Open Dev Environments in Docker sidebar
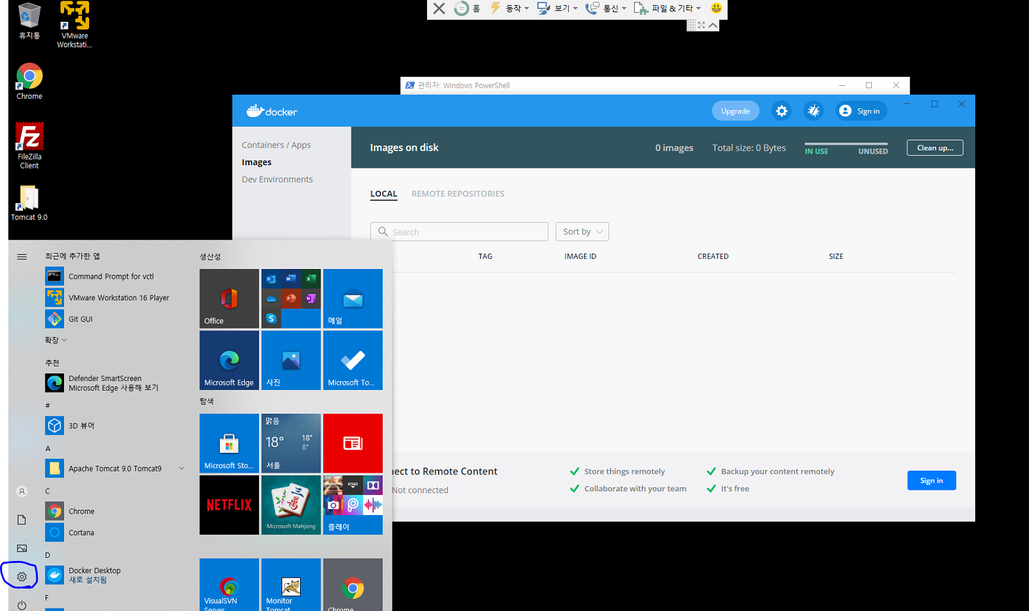Viewport: 1029px width, 611px height. (277, 179)
